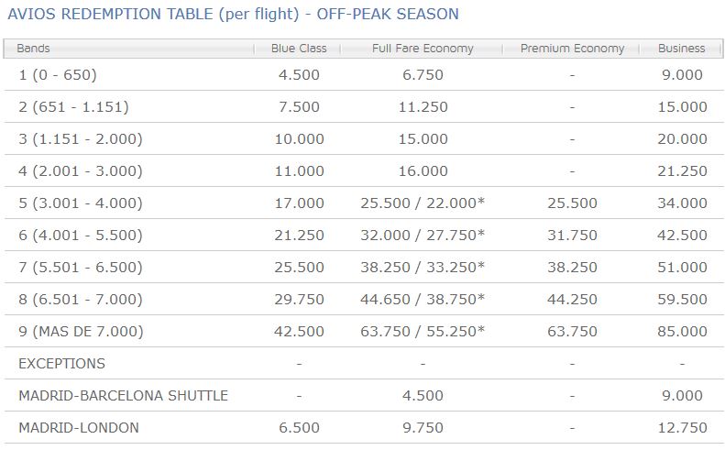Click the EXCEPTIONS row label

[61, 364]
